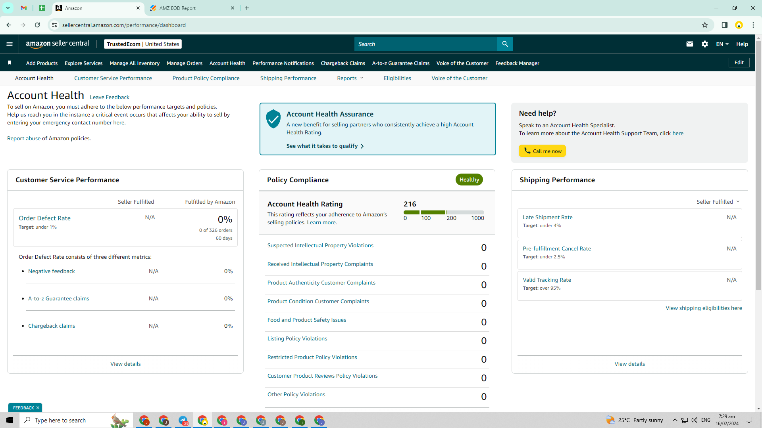Close the AMZ EOD Report tab
The height and width of the screenshot is (428, 762).
233,8
